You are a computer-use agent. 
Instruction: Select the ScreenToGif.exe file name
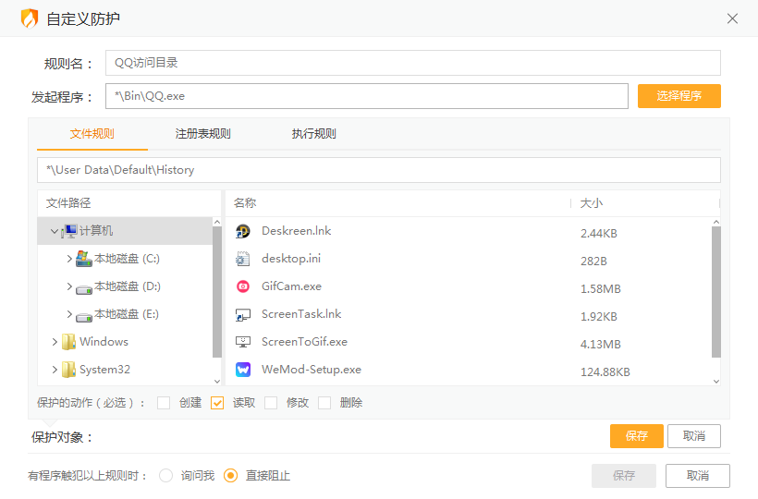304,342
